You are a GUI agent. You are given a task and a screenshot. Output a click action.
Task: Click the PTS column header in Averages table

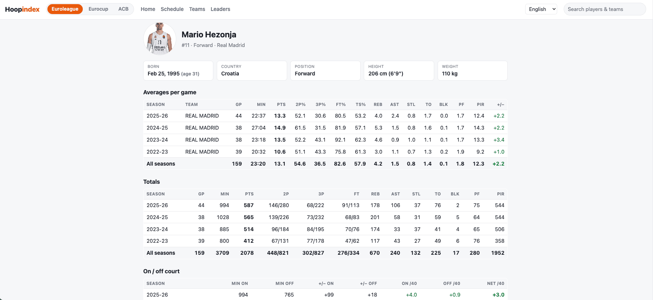(281, 105)
